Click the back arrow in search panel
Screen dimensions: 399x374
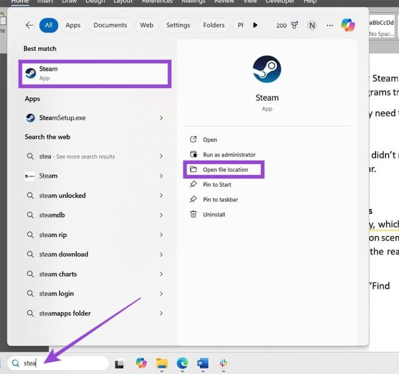coord(29,25)
